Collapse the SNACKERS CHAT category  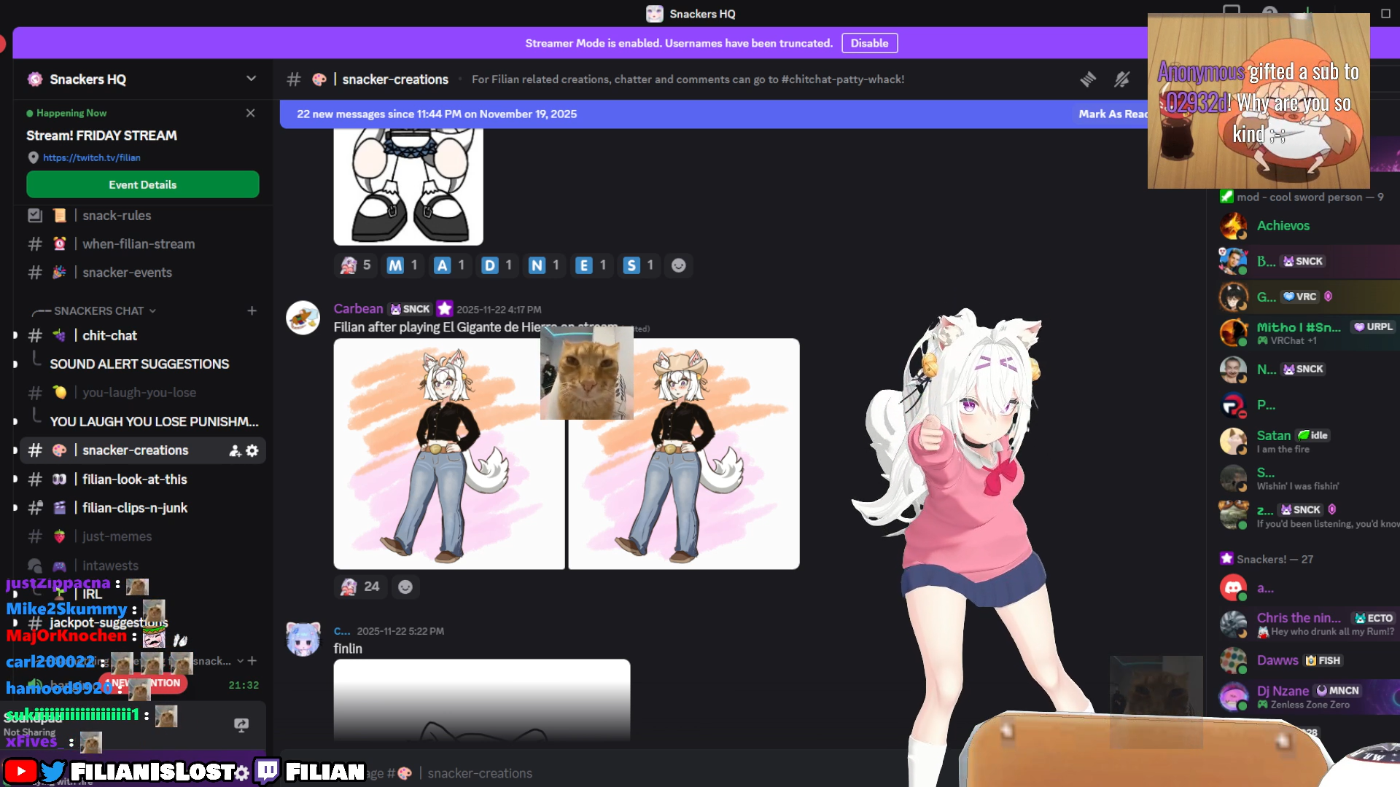tap(98, 311)
